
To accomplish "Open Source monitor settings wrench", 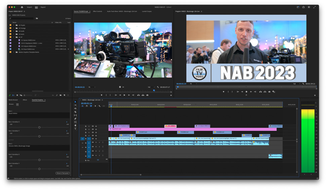I will coord(158,87).
